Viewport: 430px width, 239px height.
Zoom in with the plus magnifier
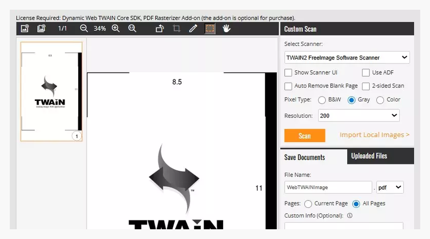[x=116, y=28]
